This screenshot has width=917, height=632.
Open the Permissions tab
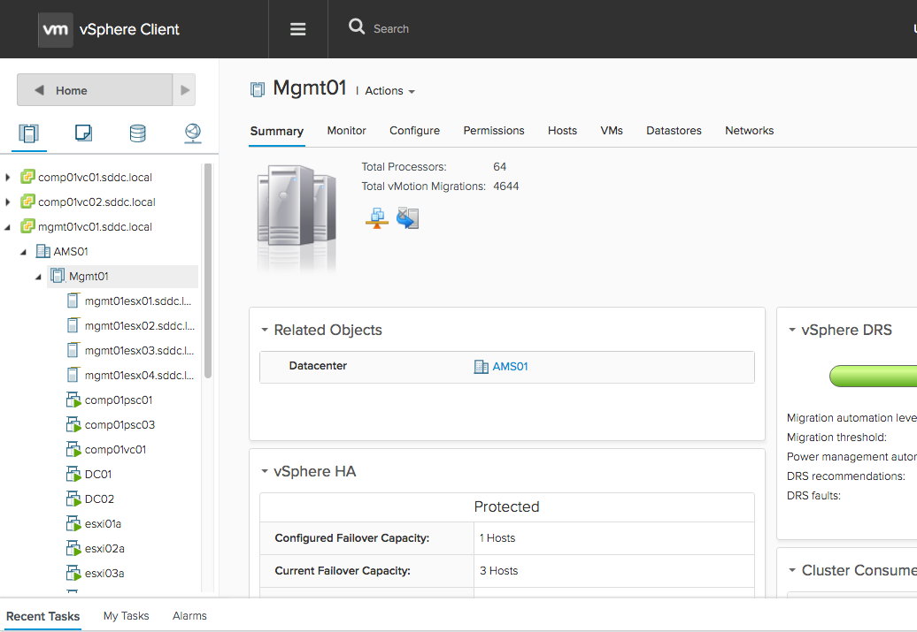(494, 131)
